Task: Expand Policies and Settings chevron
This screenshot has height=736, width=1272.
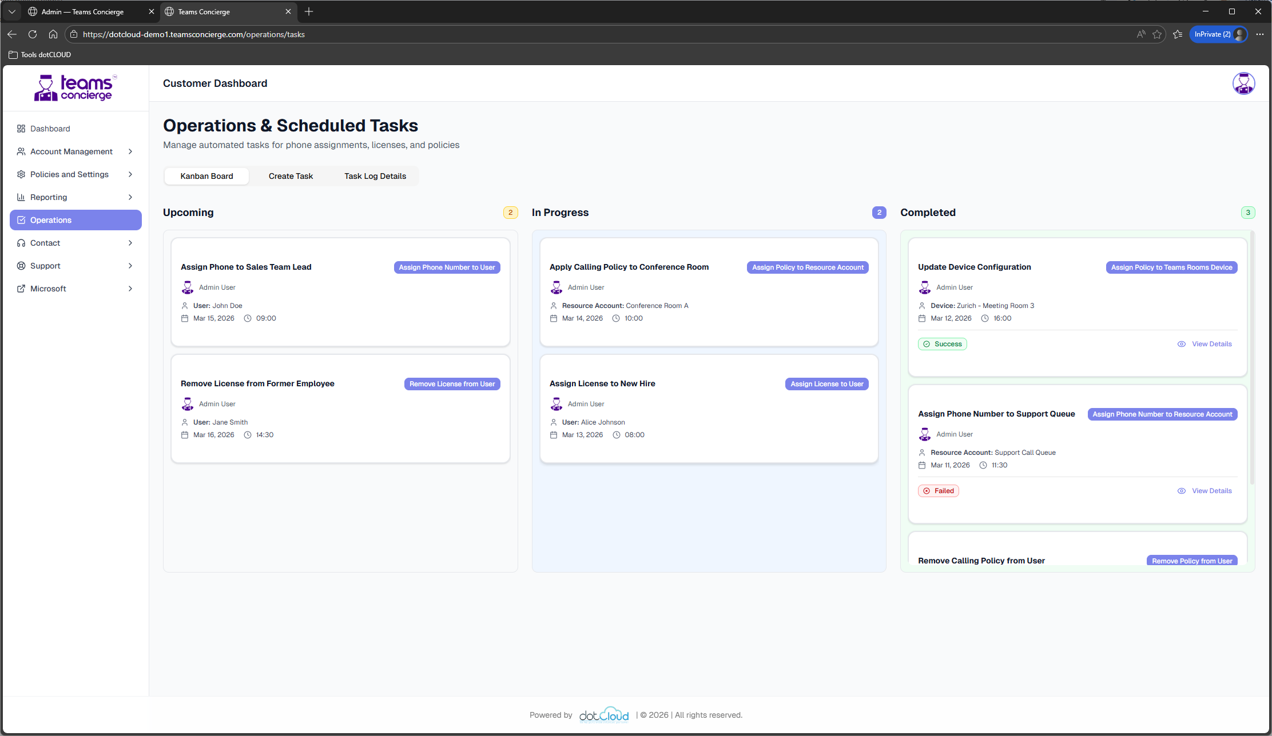Action: click(130, 174)
